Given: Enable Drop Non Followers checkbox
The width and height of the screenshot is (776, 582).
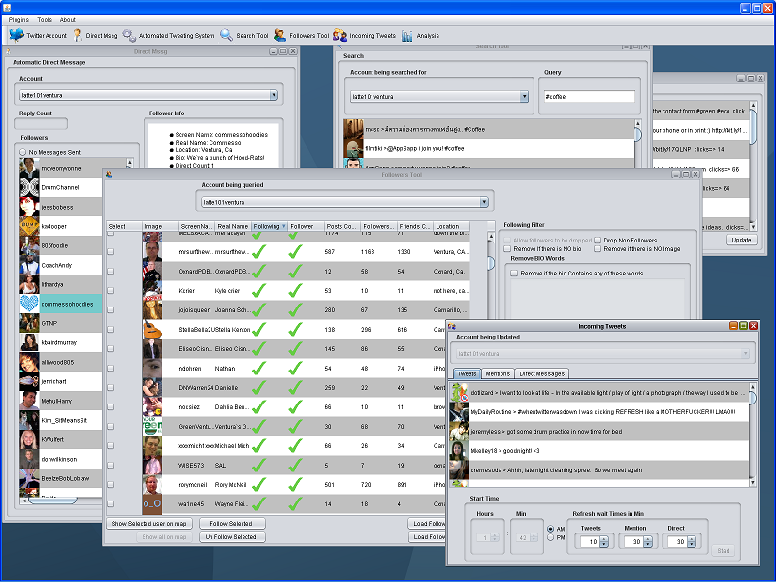Looking at the screenshot, I should point(598,240).
